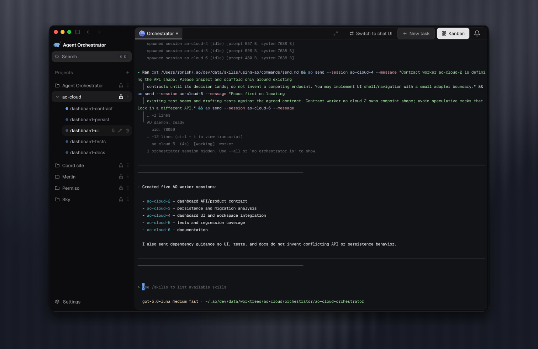This screenshot has width=538, height=349.
Task: Open more options for ao-cloud project
Action: coord(128,97)
